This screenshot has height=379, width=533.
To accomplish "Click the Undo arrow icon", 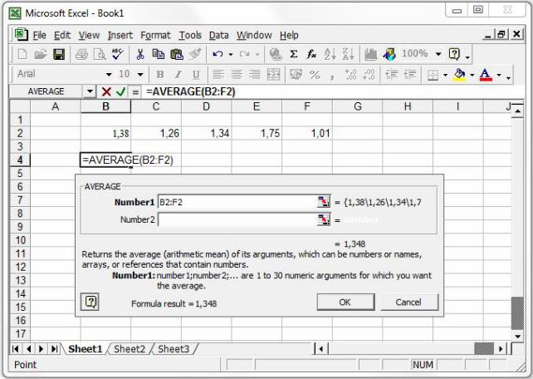I will coord(218,54).
